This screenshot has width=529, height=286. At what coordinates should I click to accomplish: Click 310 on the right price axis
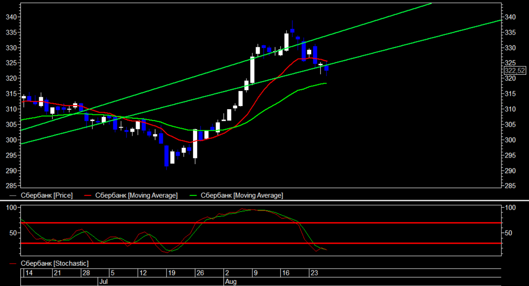[x=510, y=109]
